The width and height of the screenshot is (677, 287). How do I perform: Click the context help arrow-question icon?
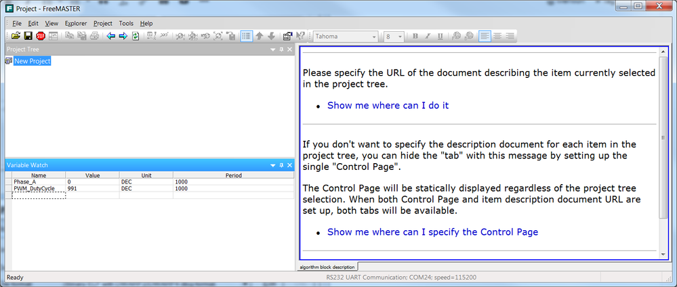pyautogui.click(x=300, y=37)
